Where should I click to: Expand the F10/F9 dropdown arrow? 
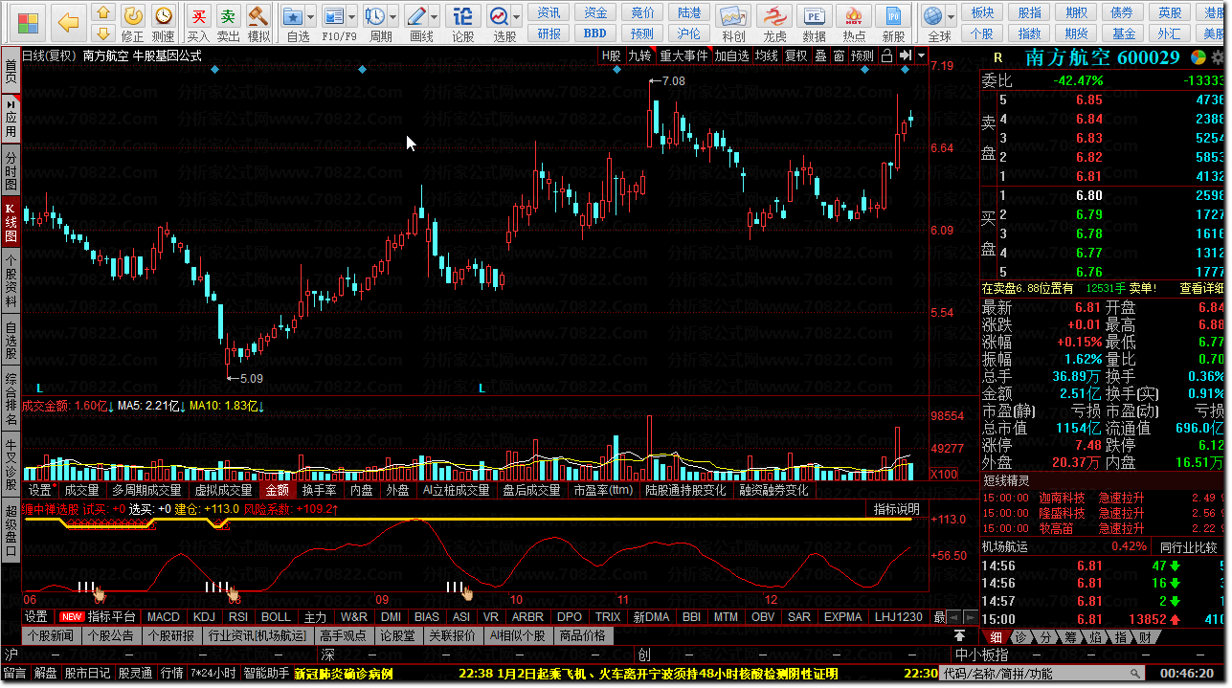tap(351, 16)
